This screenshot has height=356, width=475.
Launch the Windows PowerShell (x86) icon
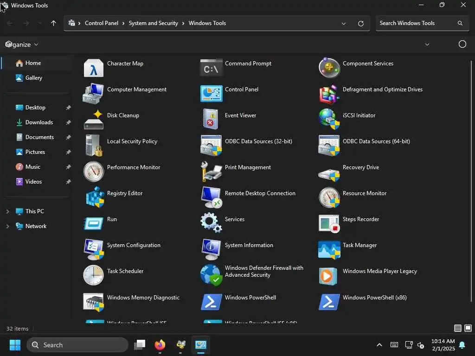(x=329, y=302)
